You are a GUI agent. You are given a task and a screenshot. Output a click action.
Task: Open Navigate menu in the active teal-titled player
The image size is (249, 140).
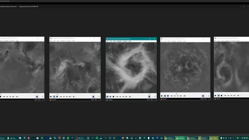pos(119,41)
